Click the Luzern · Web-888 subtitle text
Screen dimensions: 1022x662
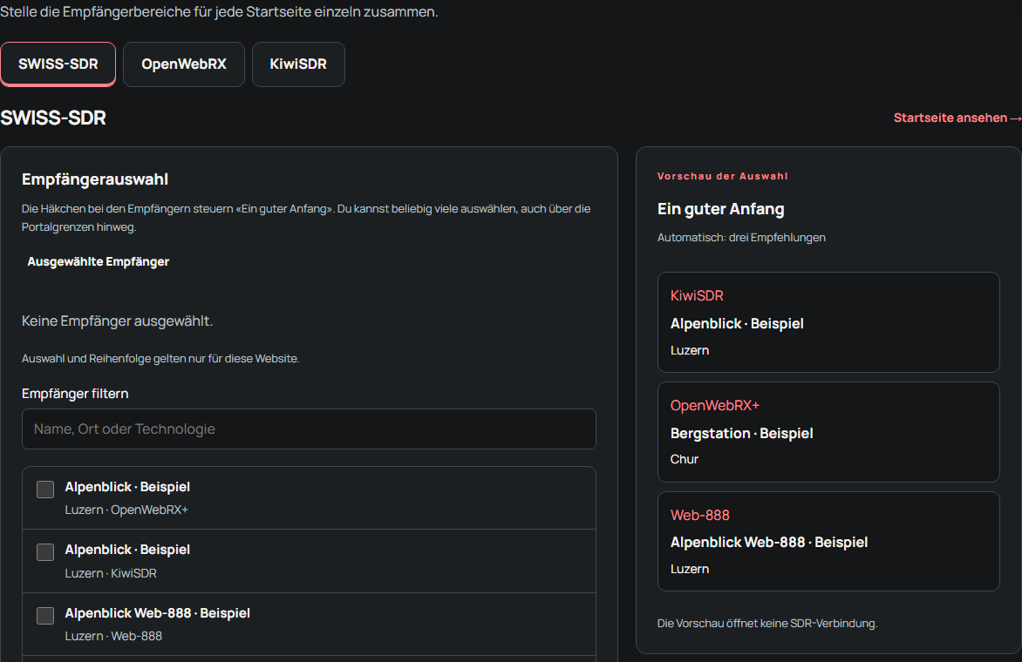(113, 636)
